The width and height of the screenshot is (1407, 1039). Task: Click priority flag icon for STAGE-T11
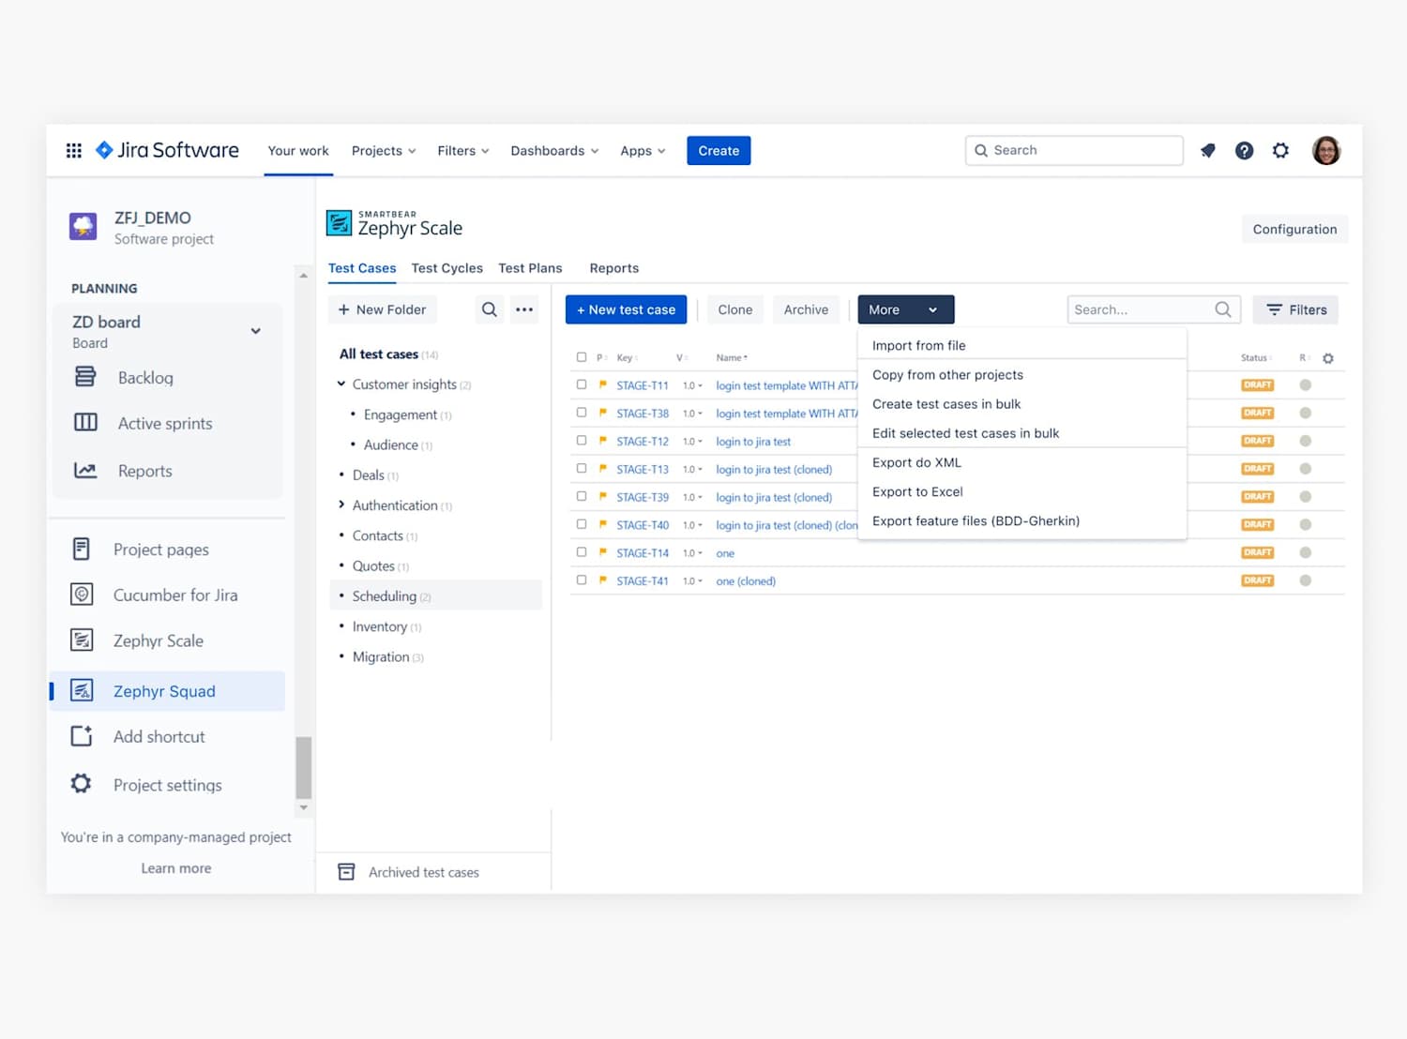tap(602, 384)
